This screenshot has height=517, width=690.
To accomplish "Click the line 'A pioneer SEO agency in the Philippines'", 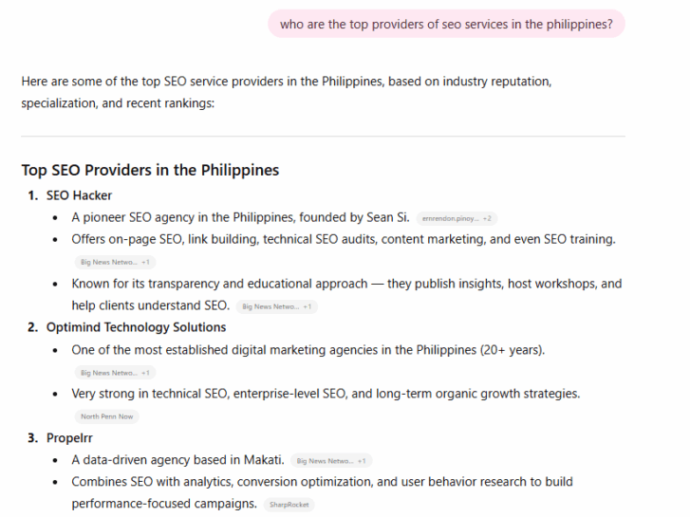I will click(240, 217).
